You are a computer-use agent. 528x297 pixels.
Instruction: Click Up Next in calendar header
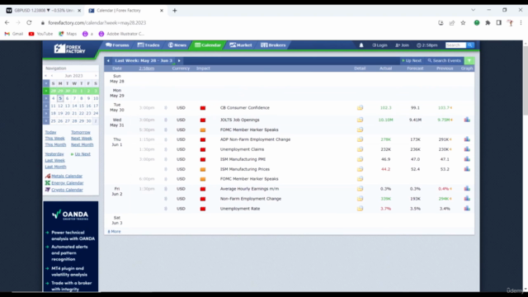(x=412, y=60)
